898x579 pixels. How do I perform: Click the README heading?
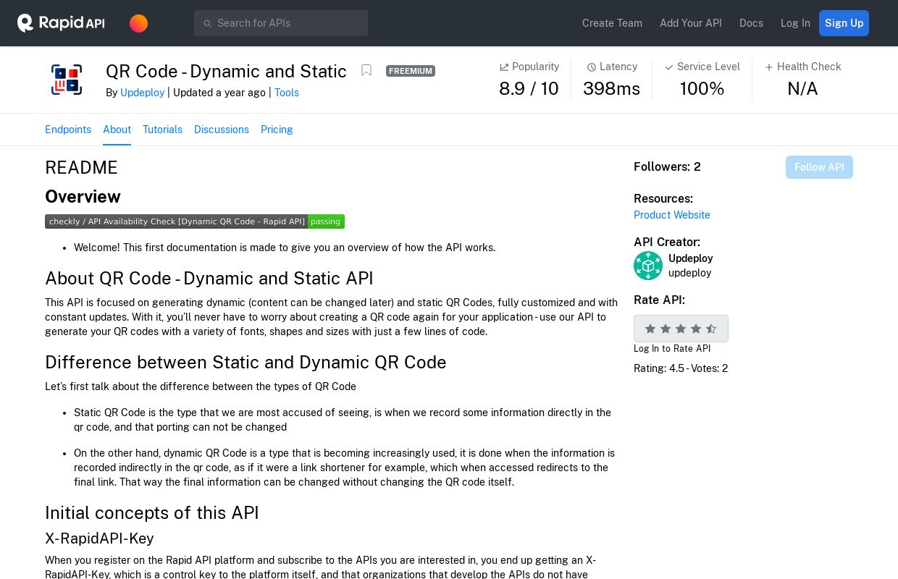click(81, 167)
